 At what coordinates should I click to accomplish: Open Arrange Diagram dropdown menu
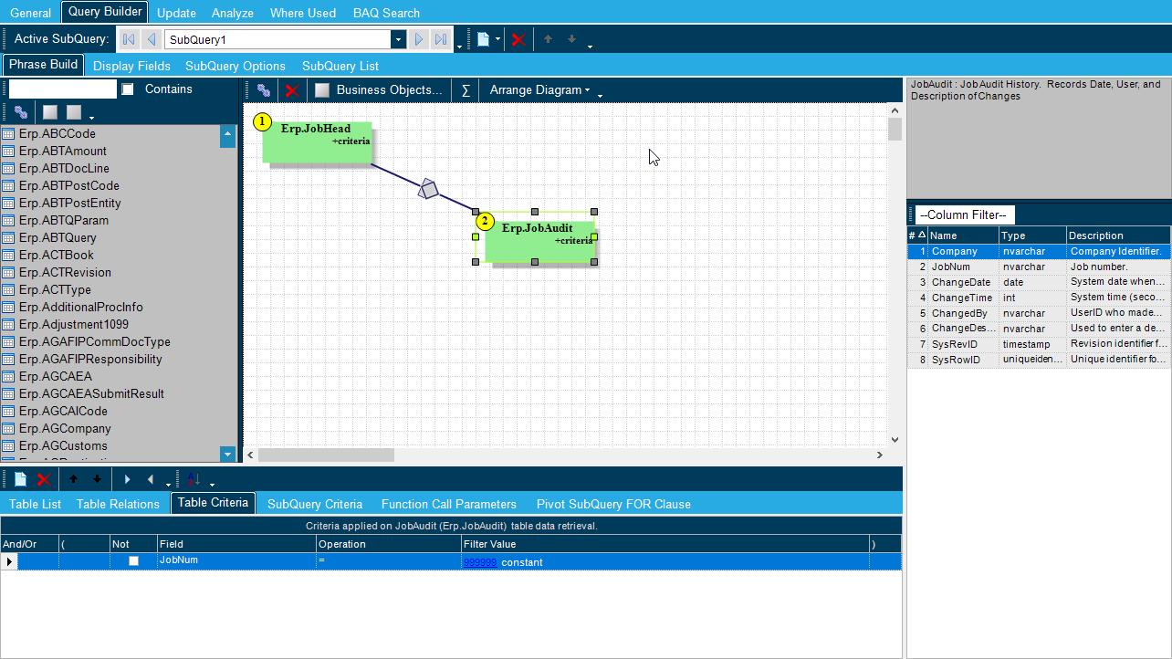pos(539,90)
